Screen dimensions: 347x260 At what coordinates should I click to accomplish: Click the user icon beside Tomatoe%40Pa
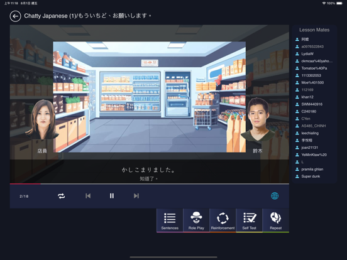(x=297, y=68)
